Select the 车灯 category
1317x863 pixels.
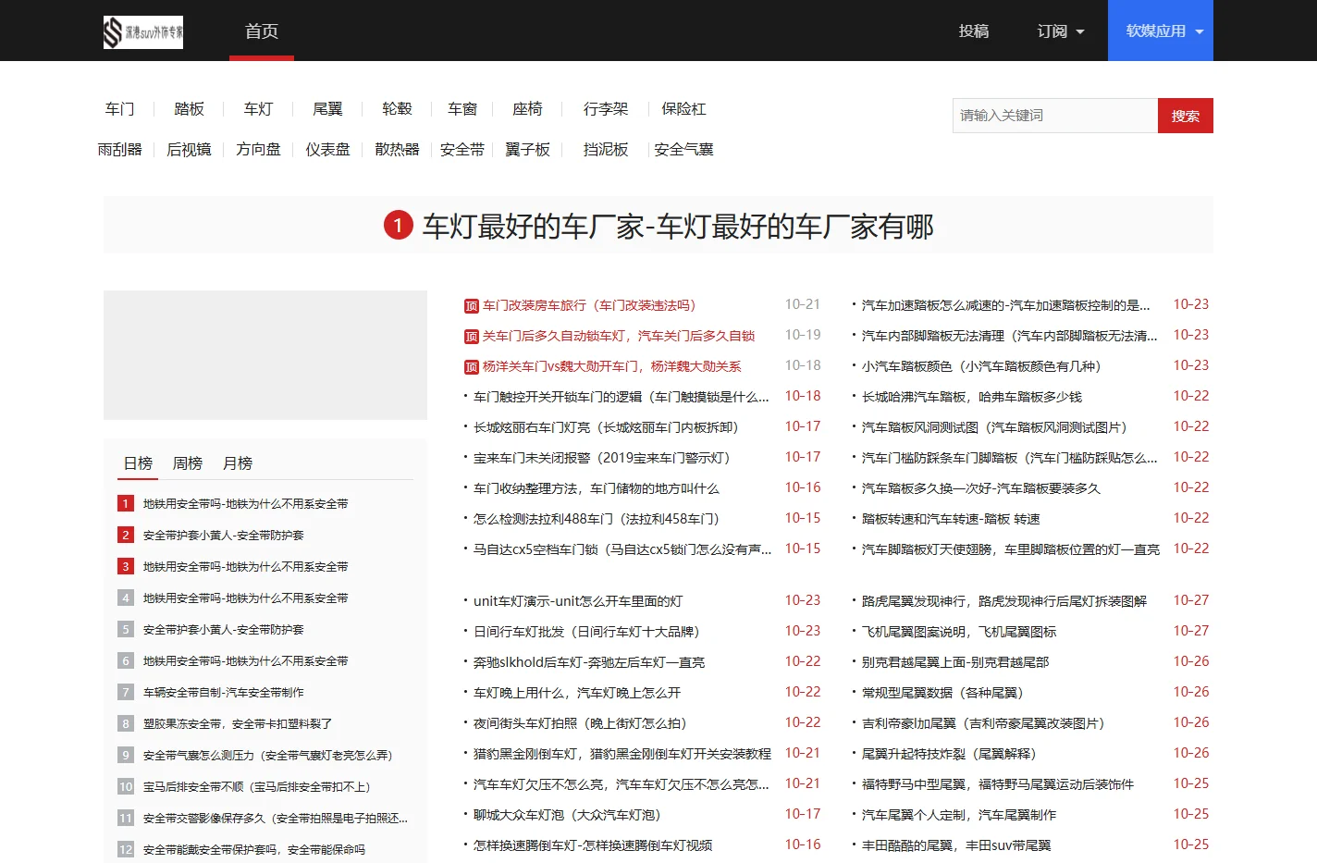[259, 109]
